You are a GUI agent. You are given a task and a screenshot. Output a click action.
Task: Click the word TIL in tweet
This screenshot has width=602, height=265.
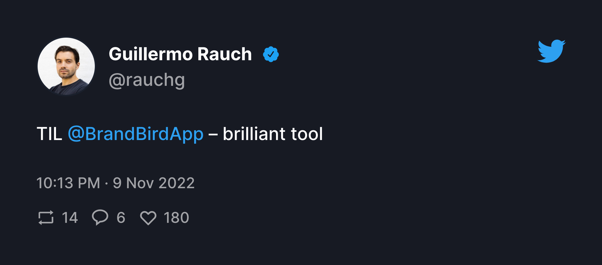click(49, 134)
